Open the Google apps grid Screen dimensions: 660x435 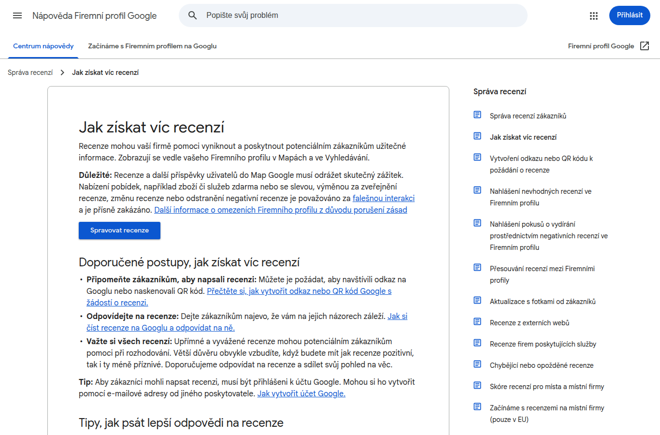[594, 16]
